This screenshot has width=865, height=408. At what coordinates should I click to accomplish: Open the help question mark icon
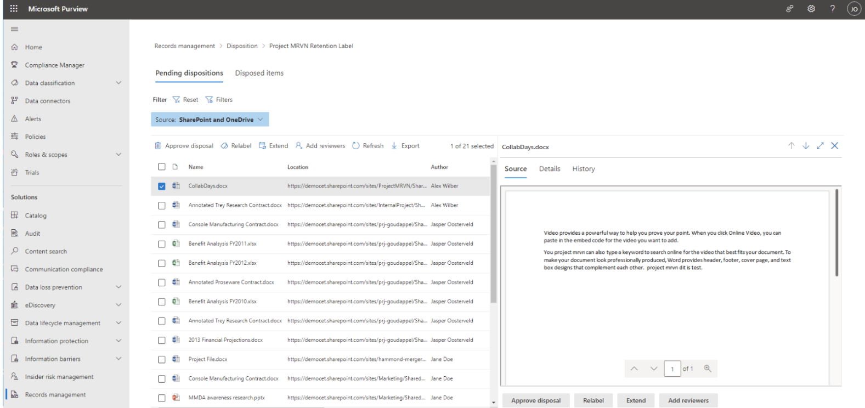coord(832,9)
